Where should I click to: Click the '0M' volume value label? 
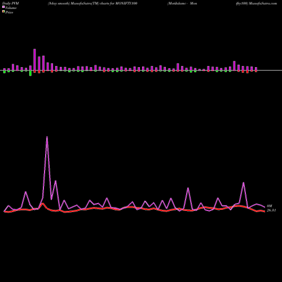coord(270,206)
